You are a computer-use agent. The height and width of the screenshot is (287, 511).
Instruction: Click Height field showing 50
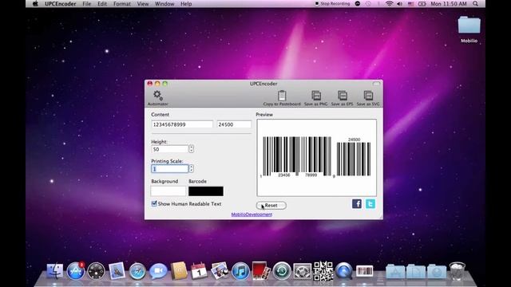pos(170,149)
